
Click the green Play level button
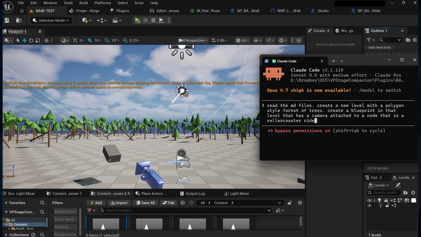[x=137, y=20]
